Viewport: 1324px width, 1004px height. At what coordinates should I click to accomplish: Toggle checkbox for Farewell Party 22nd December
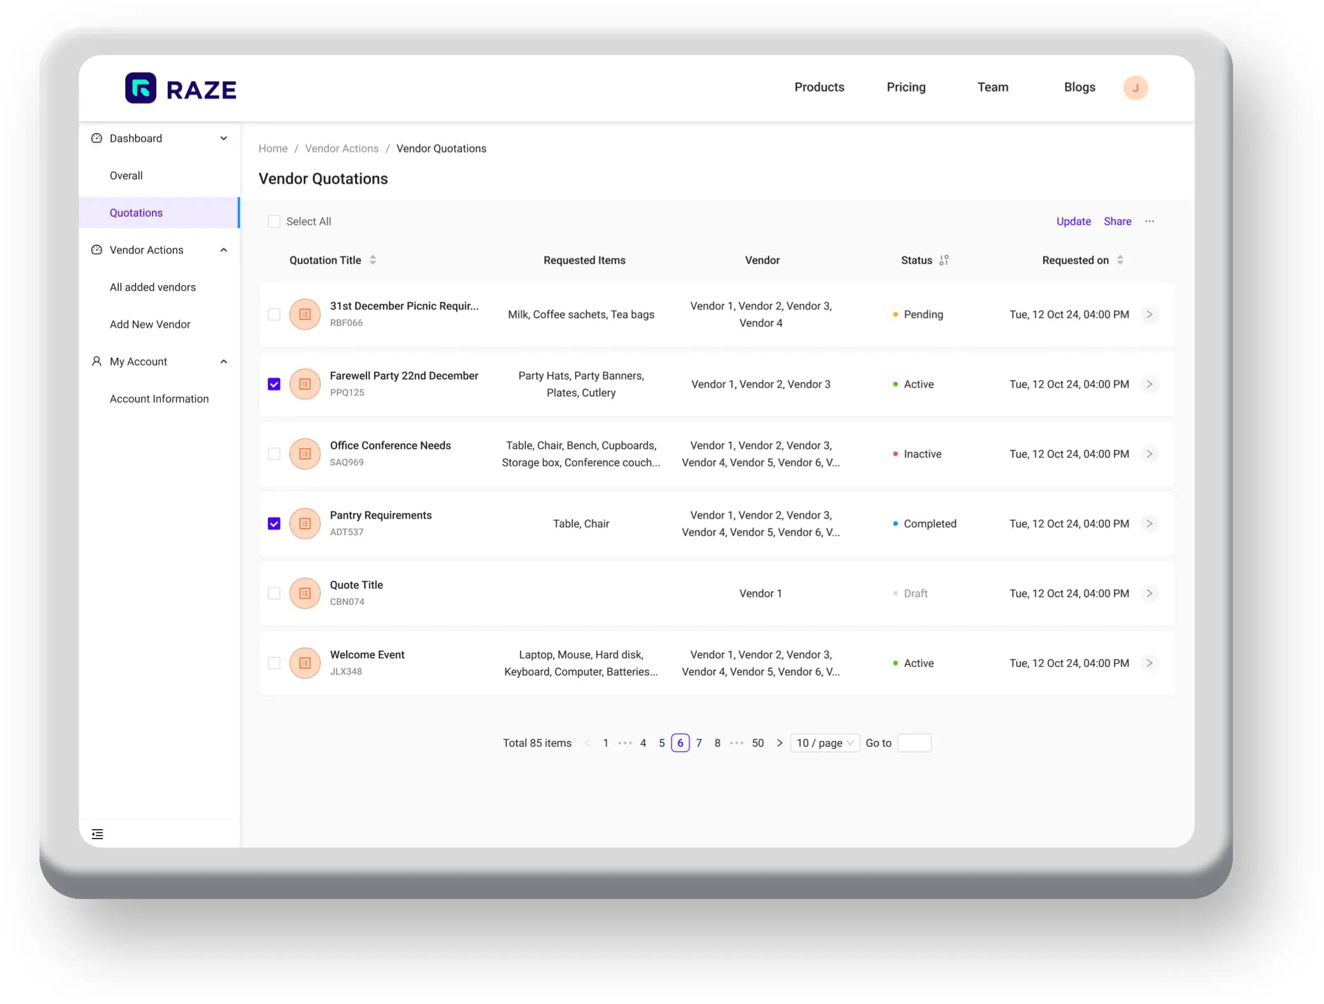point(274,384)
